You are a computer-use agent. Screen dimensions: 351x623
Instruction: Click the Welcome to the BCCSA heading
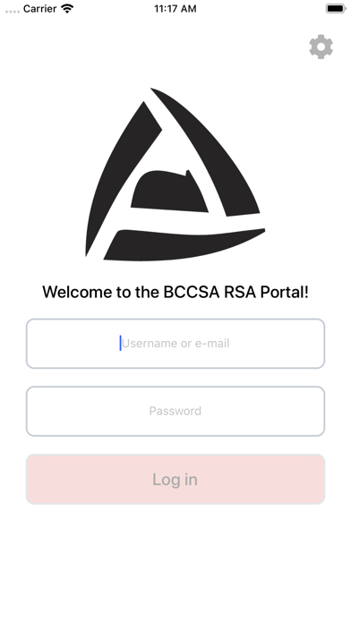pos(175,292)
